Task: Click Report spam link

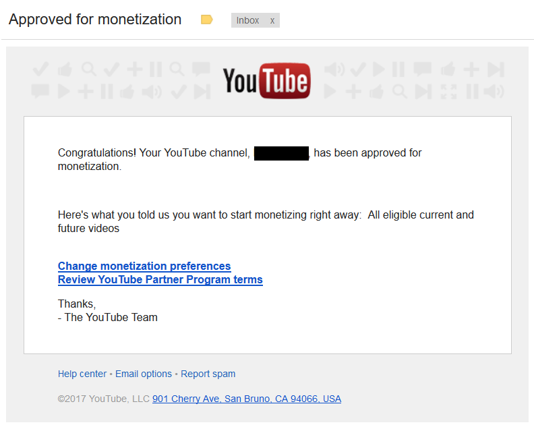Action: [x=208, y=374]
